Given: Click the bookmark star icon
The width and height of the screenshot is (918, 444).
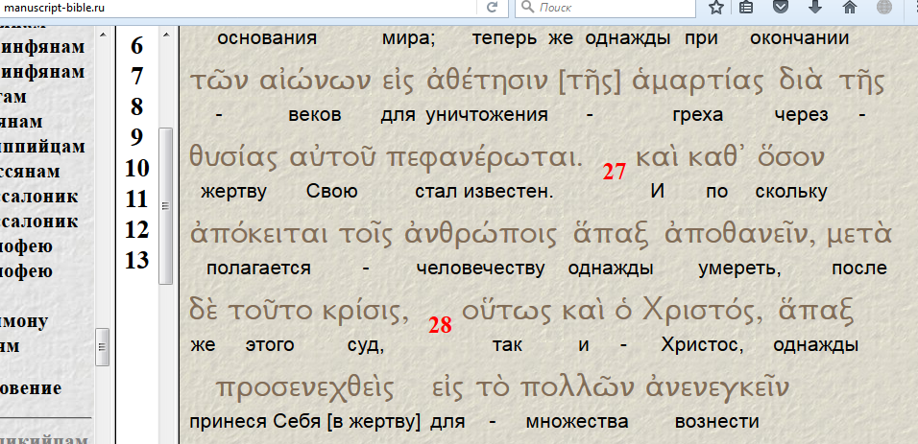Looking at the screenshot, I should click(715, 8).
